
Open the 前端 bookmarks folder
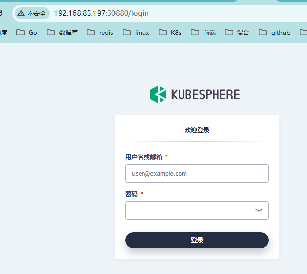pyautogui.click(x=203, y=32)
